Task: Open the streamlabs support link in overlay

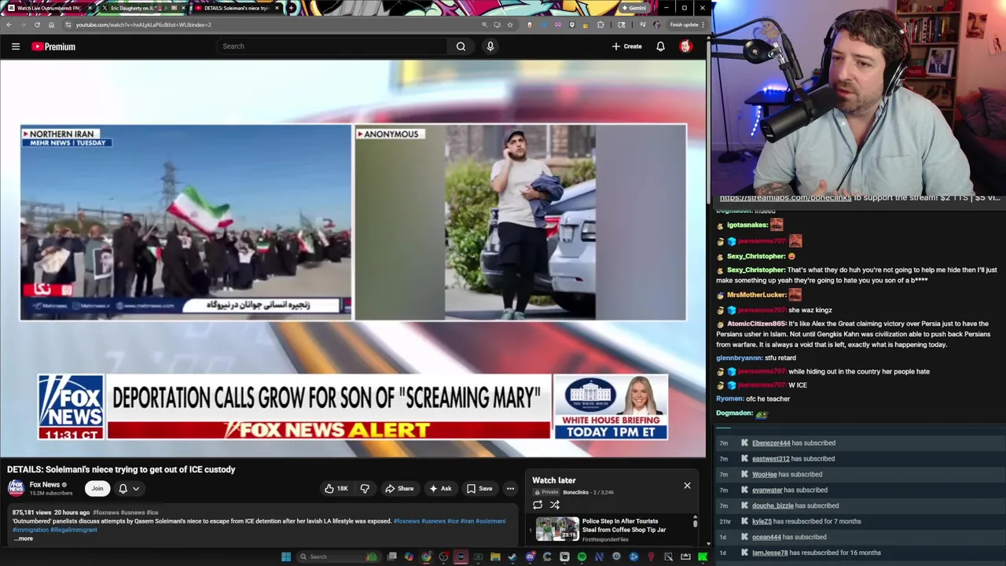Action: 785,198
